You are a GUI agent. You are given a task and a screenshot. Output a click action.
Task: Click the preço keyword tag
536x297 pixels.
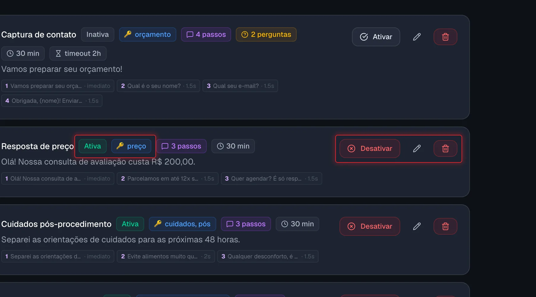coord(131,146)
